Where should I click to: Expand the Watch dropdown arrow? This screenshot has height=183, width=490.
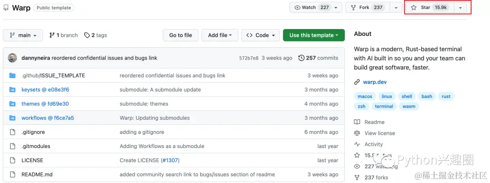tap(336, 8)
